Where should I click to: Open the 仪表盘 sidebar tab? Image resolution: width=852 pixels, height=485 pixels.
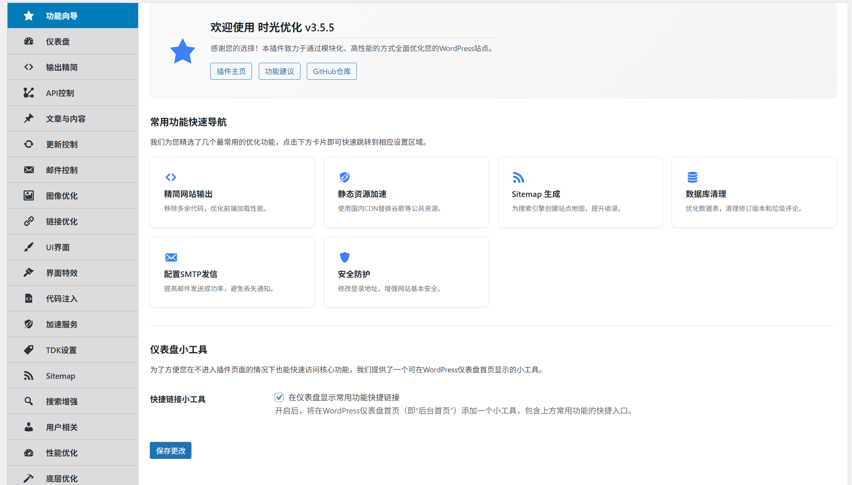(73, 42)
